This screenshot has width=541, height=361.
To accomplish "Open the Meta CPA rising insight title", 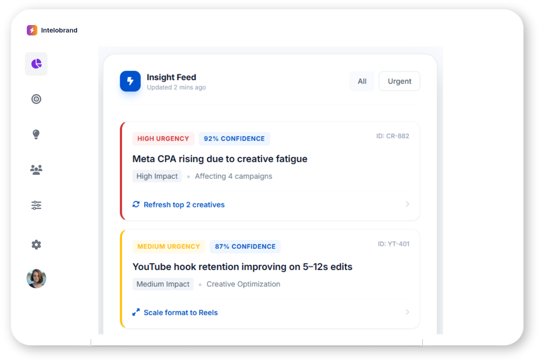I will pos(220,159).
